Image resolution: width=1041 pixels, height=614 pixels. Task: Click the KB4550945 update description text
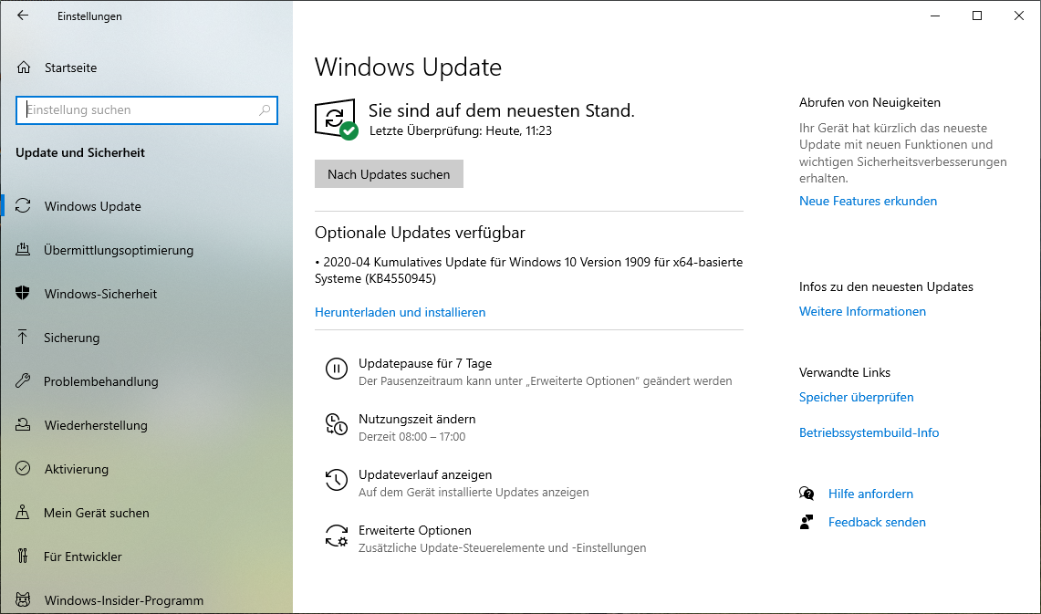point(528,270)
